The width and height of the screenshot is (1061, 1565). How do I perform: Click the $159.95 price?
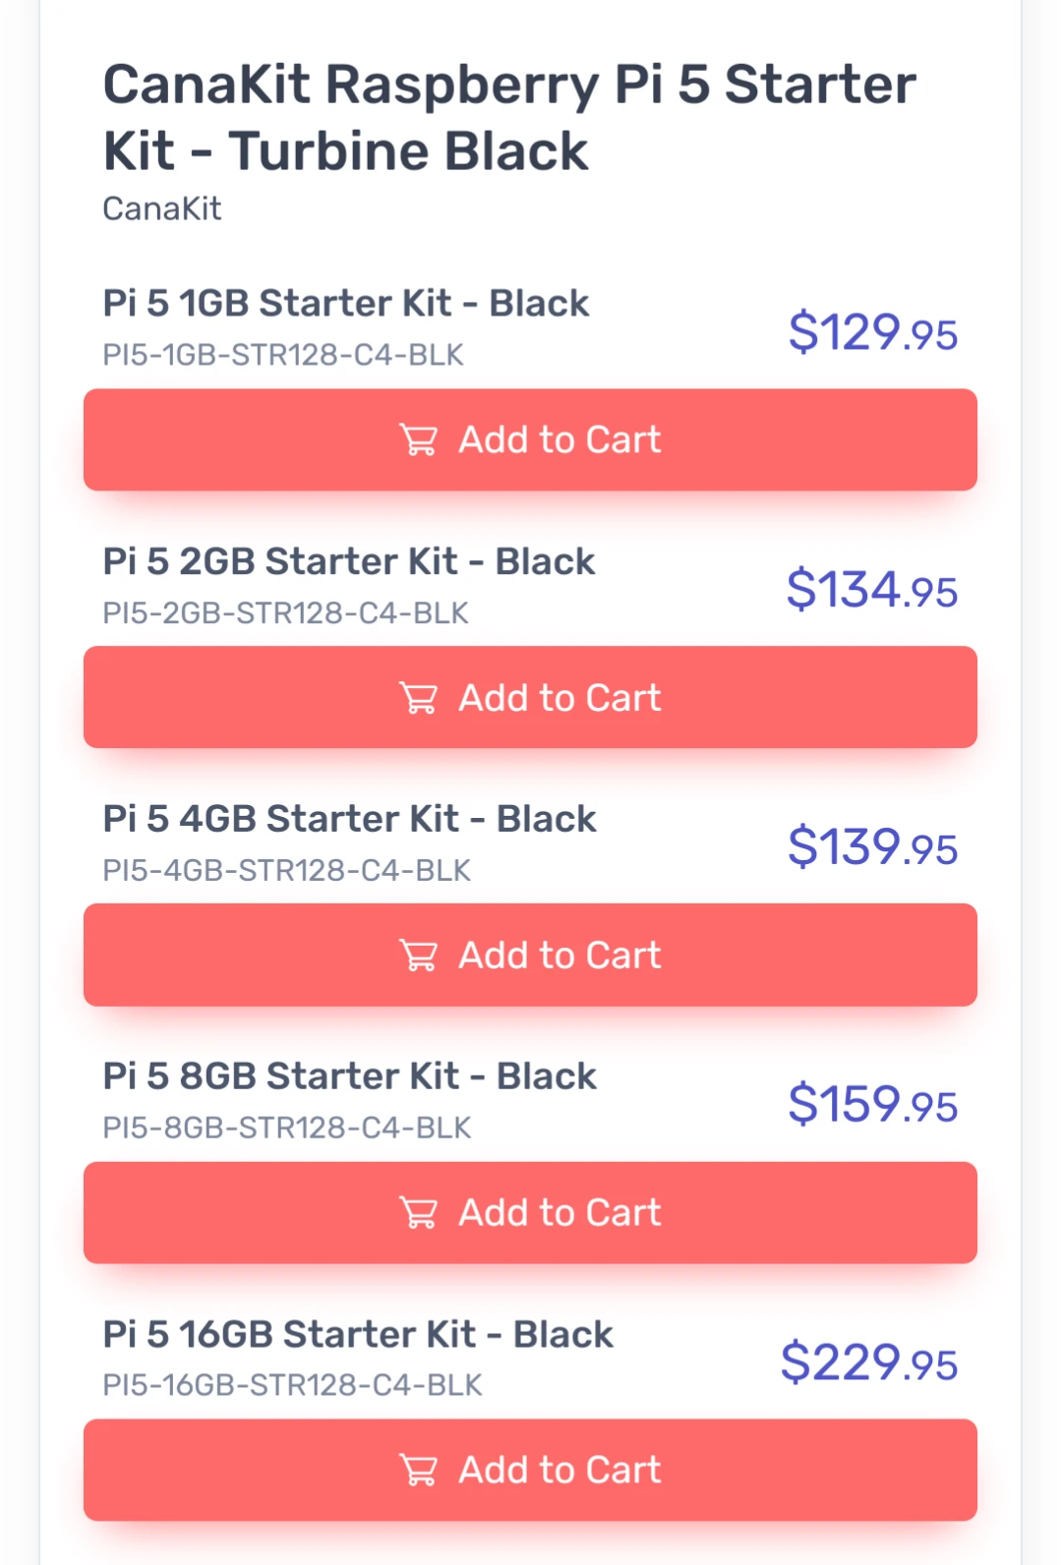tap(872, 1105)
